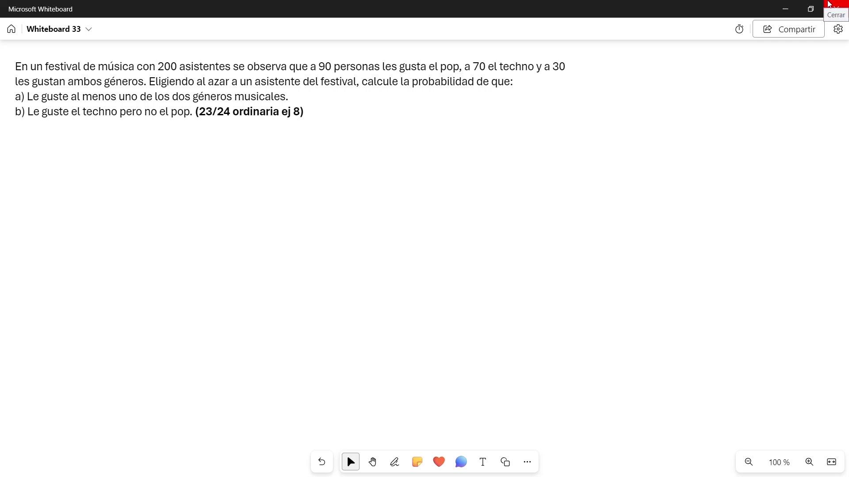Zoom out with minus magnifier

[x=749, y=462]
